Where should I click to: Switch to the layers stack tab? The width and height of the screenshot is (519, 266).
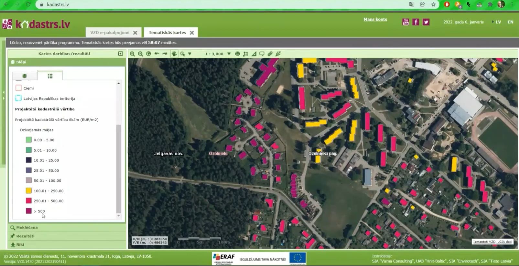(x=25, y=76)
